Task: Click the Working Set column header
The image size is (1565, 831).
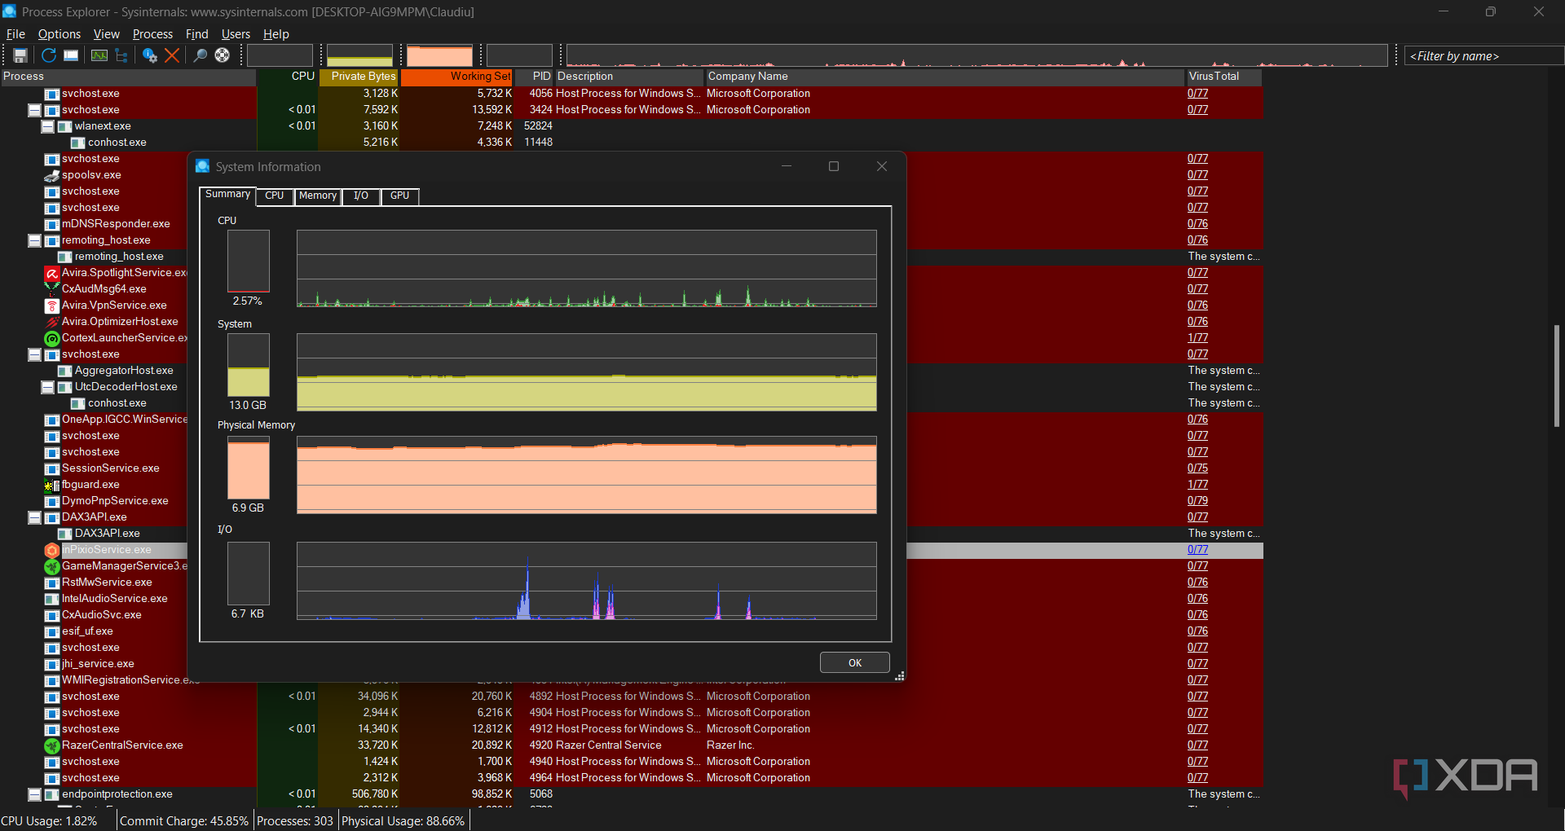Action: (456, 77)
